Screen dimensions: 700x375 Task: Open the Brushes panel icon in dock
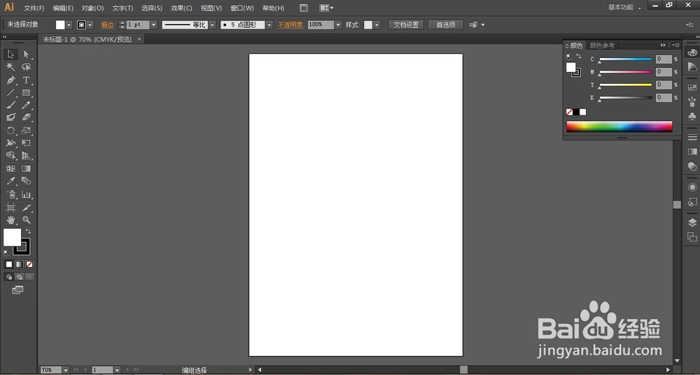692,101
